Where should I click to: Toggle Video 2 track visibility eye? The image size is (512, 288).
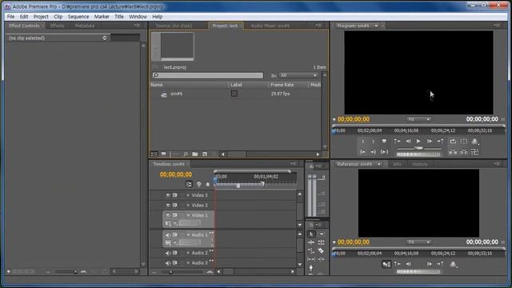click(x=168, y=206)
